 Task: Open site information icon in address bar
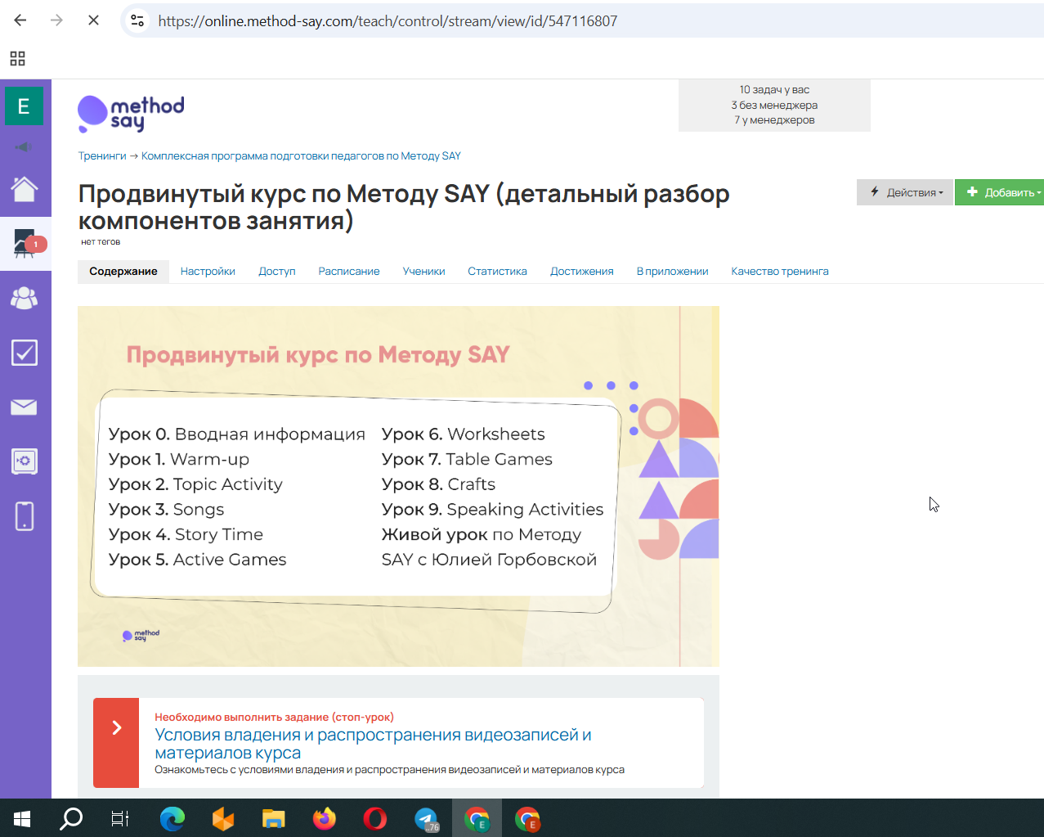coord(137,21)
